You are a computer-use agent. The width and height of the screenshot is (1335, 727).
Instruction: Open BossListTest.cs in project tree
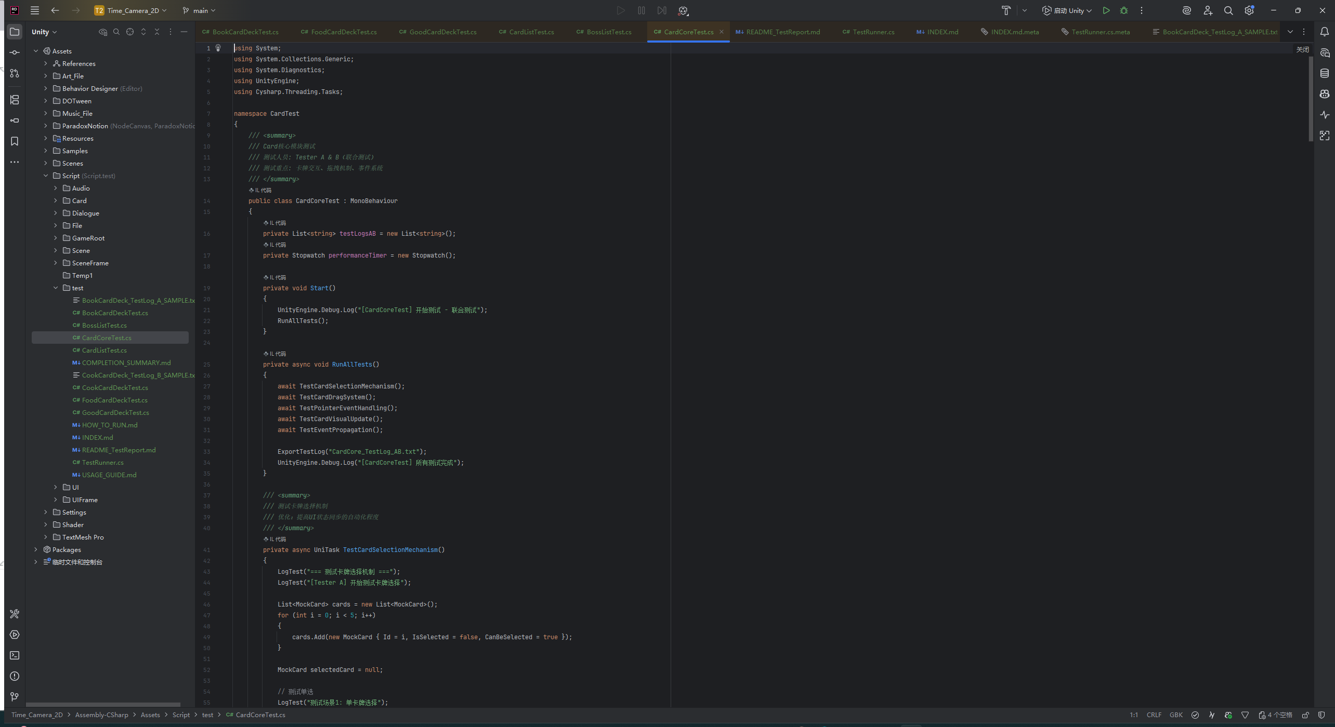(104, 325)
